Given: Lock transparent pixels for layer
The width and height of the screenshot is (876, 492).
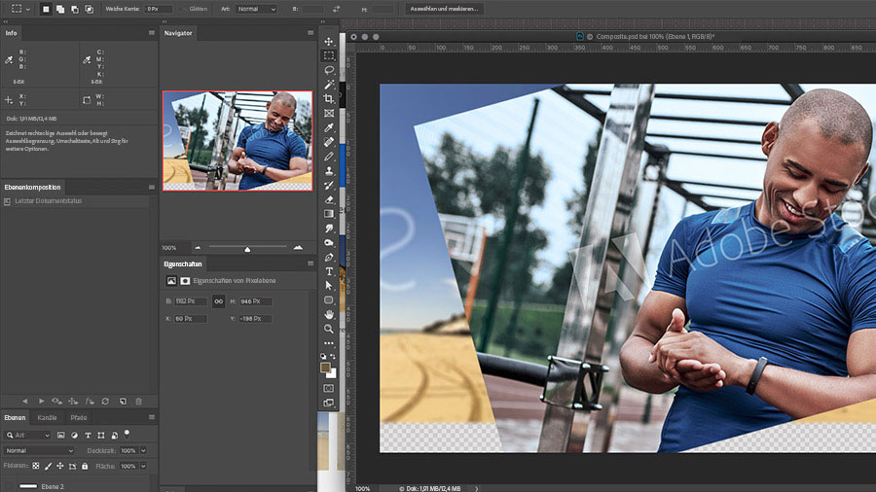Looking at the screenshot, I should 36,466.
